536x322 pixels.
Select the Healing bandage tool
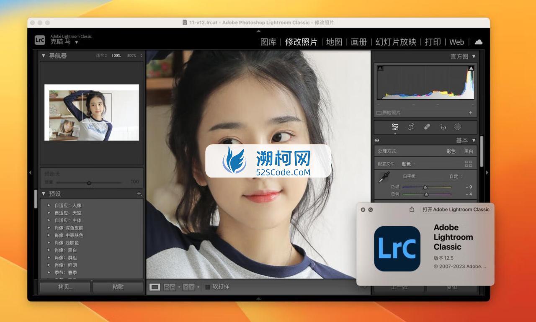[427, 127]
